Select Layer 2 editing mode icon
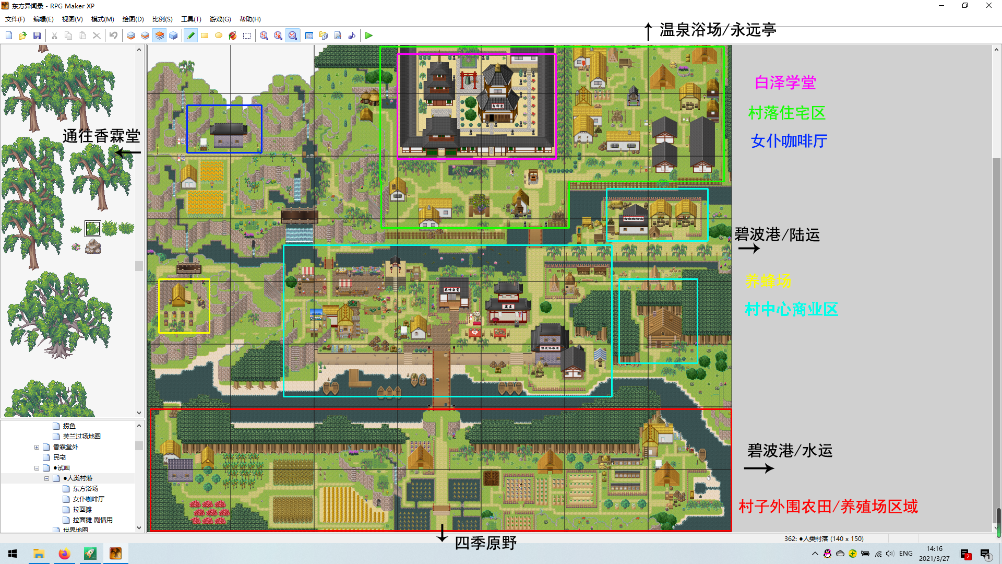This screenshot has height=564, width=1002. coord(145,36)
